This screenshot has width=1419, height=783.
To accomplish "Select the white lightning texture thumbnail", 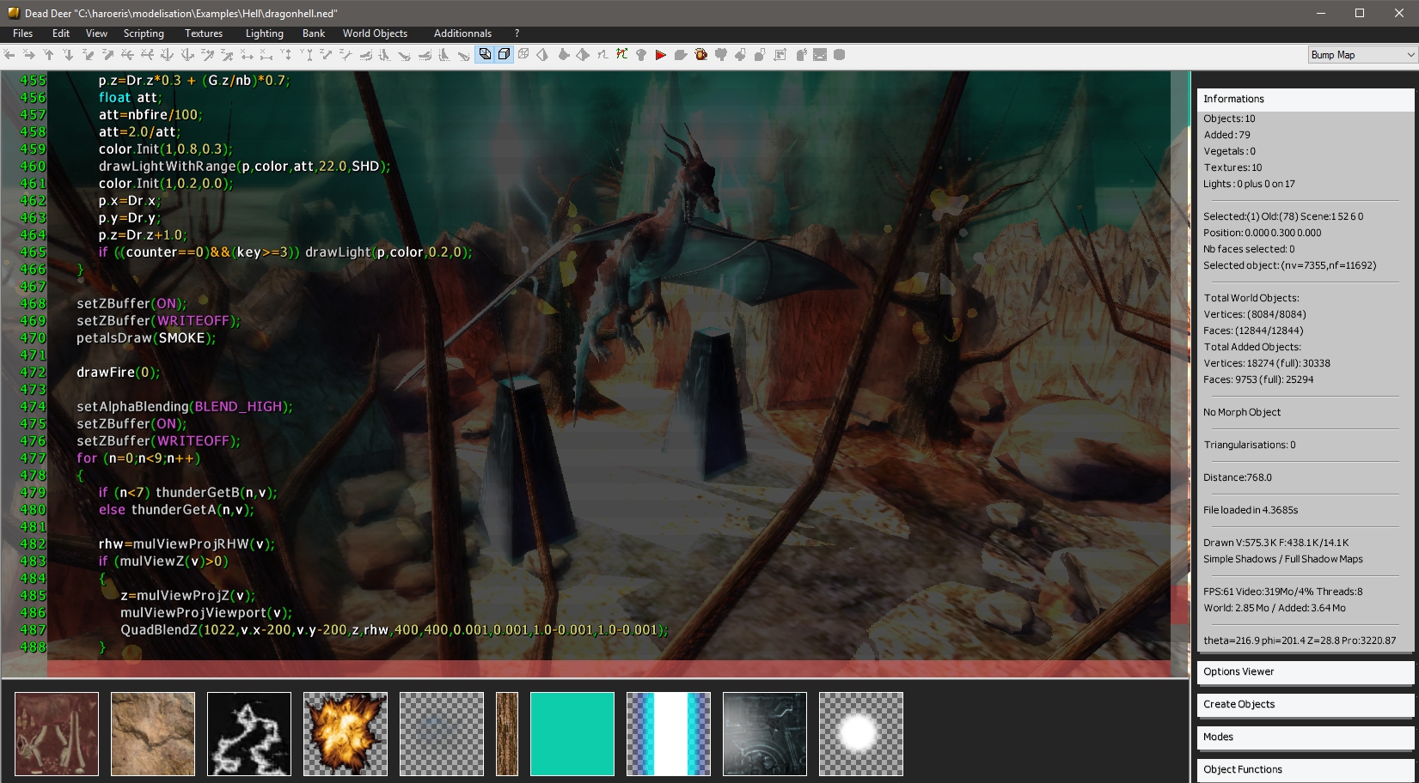I will click(249, 734).
